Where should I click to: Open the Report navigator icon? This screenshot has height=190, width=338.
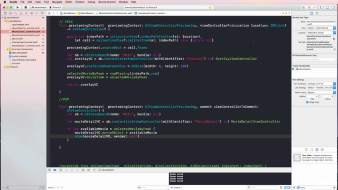[42, 13]
